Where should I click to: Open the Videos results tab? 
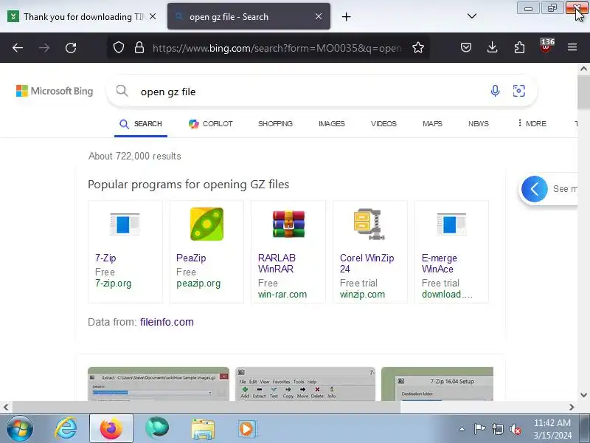(383, 123)
